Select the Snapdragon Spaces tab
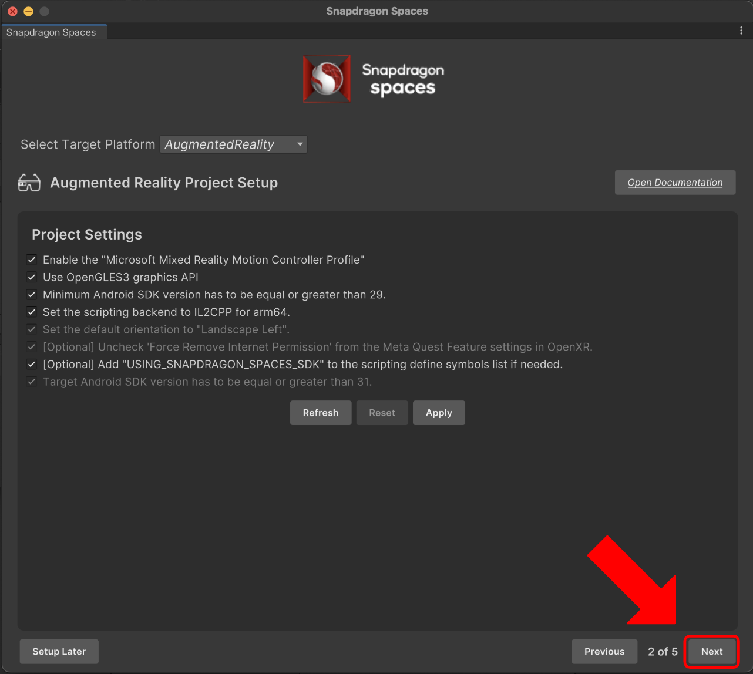 pyautogui.click(x=53, y=32)
